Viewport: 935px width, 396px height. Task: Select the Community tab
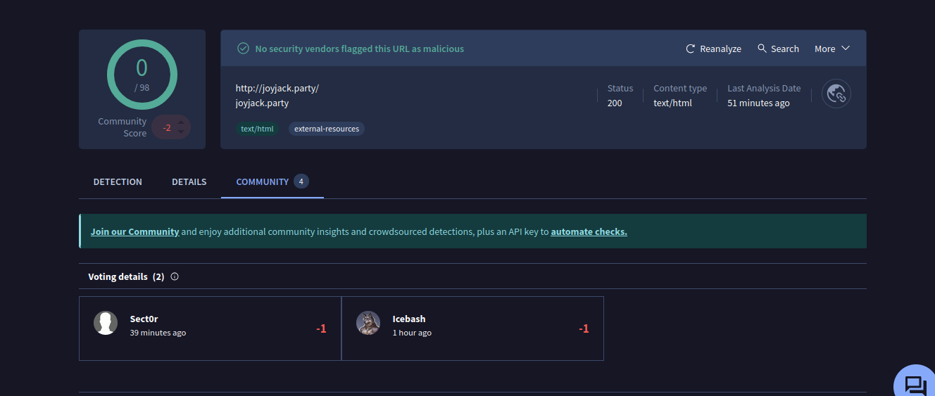(263, 181)
